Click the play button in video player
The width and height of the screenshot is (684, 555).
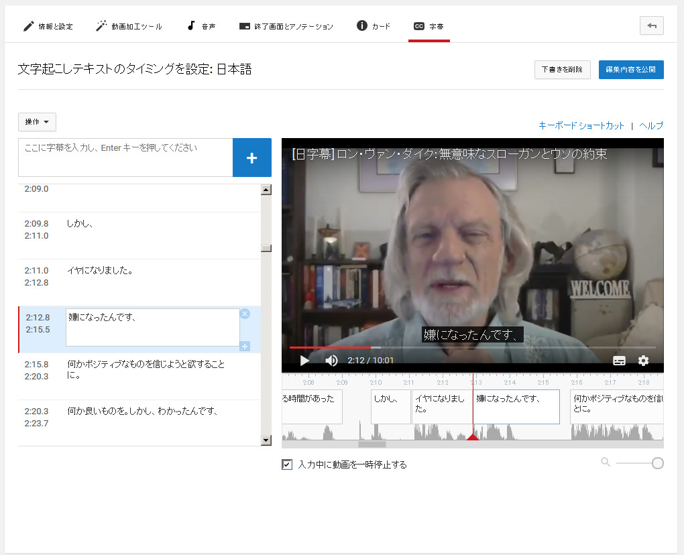point(304,361)
